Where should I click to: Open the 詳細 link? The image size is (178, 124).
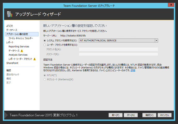(133, 71)
